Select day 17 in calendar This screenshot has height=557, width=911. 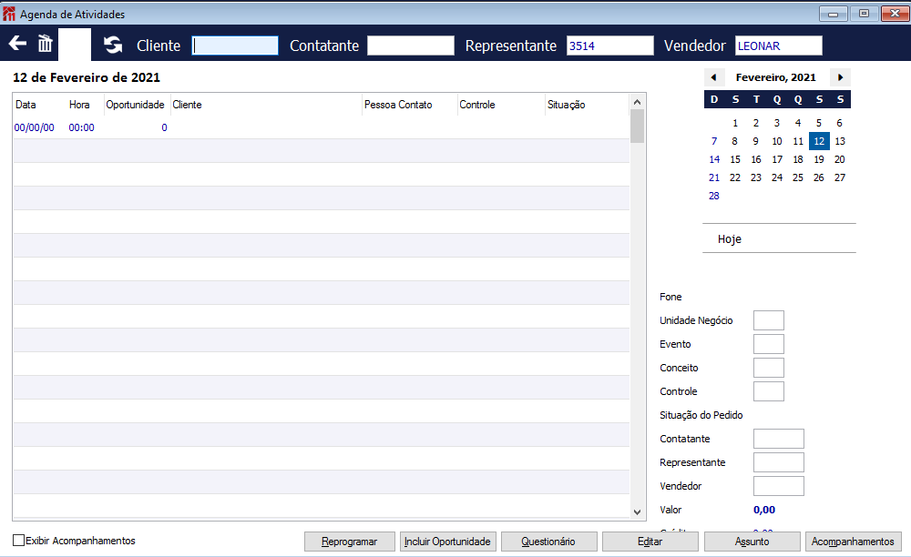[x=777, y=159]
